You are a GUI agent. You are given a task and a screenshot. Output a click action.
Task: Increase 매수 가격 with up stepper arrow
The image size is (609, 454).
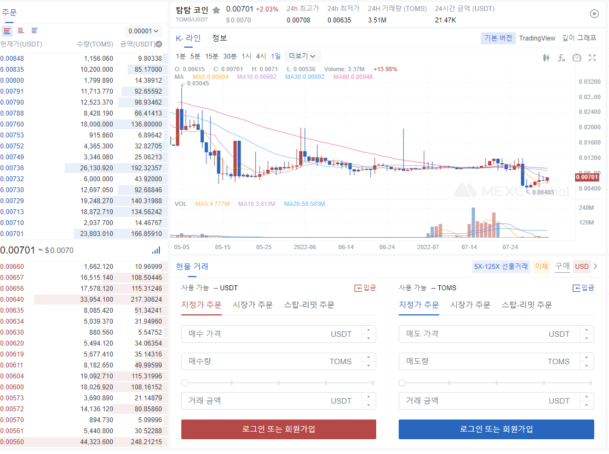pyautogui.click(x=369, y=330)
